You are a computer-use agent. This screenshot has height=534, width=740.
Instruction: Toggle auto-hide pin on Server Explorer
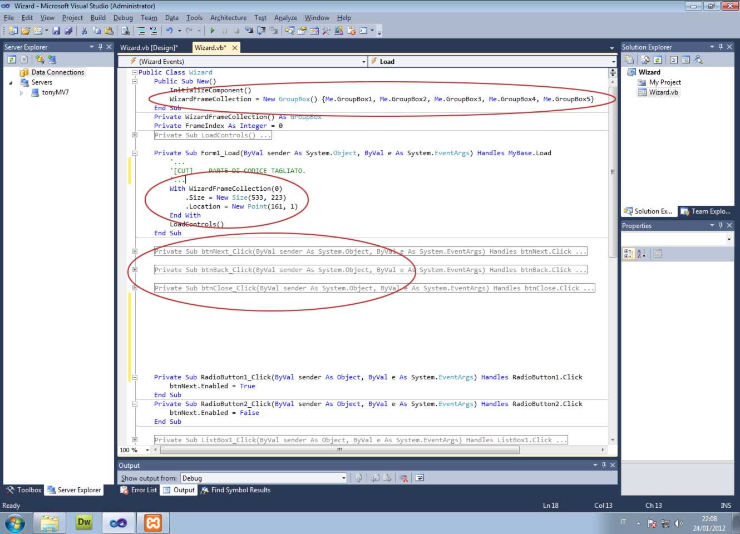coord(100,47)
